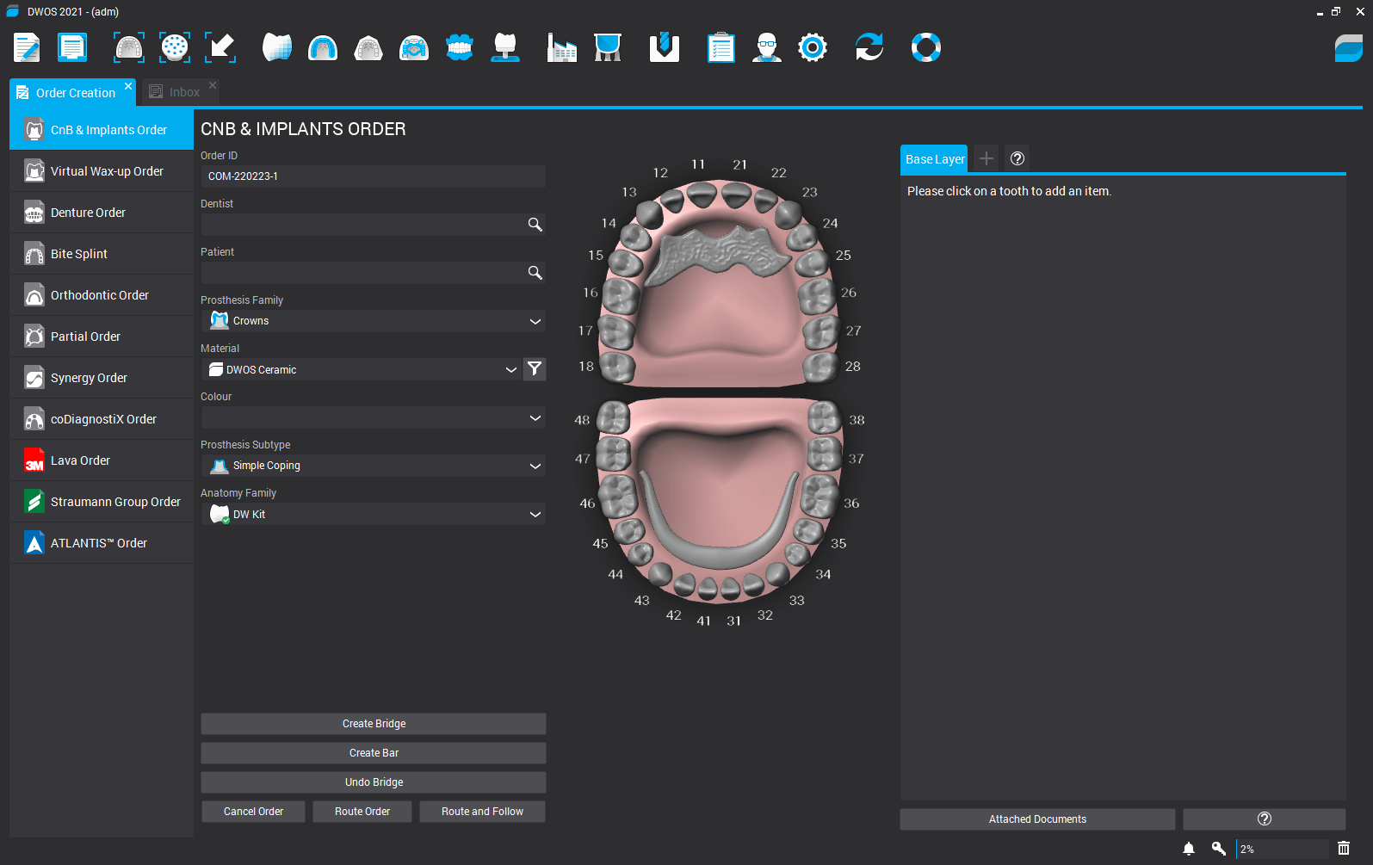Viewport: 1373px width, 865px height.
Task: Launch the model scan icon with brackets
Action: (129, 47)
